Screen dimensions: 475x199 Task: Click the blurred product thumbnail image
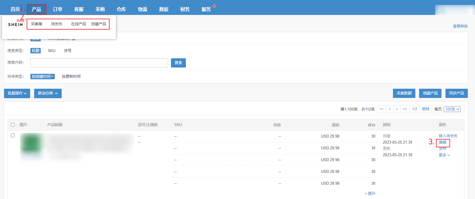click(31, 144)
